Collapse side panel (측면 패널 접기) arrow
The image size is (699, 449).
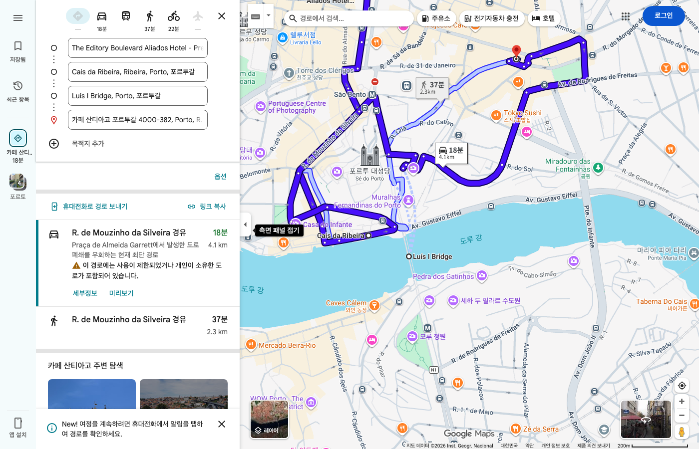pos(245,224)
